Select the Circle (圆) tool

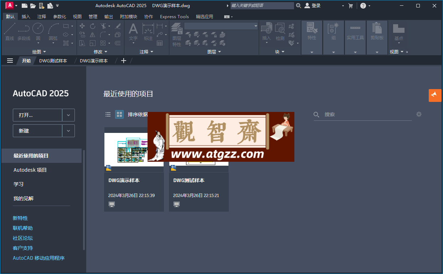(x=38, y=31)
